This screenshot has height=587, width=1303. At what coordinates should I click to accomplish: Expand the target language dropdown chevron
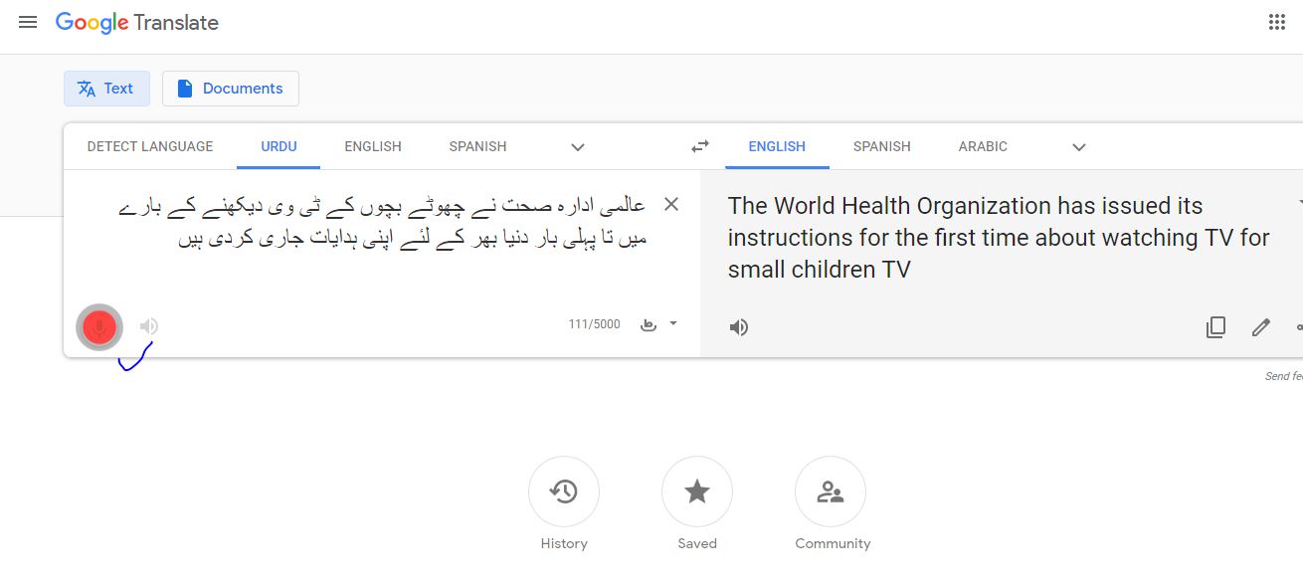pos(1078,146)
